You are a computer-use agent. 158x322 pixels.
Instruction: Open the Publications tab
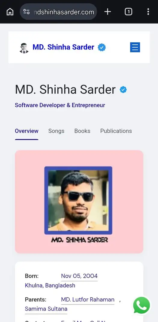pyautogui.click(x=116, y=131)
